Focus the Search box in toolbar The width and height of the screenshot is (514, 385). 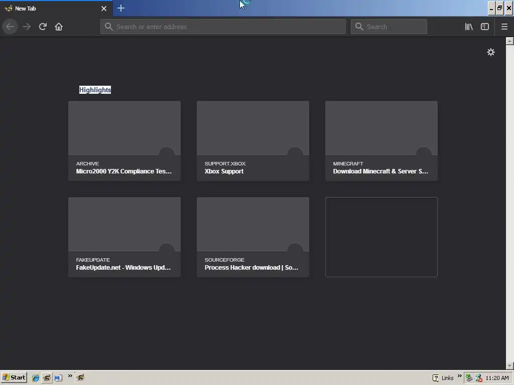pyautogui.click(x=389, y=27)
